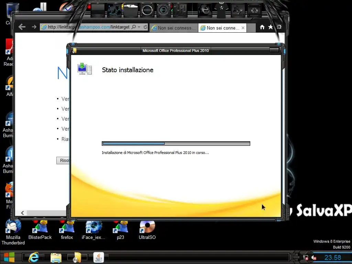Click 'Stato installazione' heading
This screenshot has height=264, width=352.
tap(128, 70)
